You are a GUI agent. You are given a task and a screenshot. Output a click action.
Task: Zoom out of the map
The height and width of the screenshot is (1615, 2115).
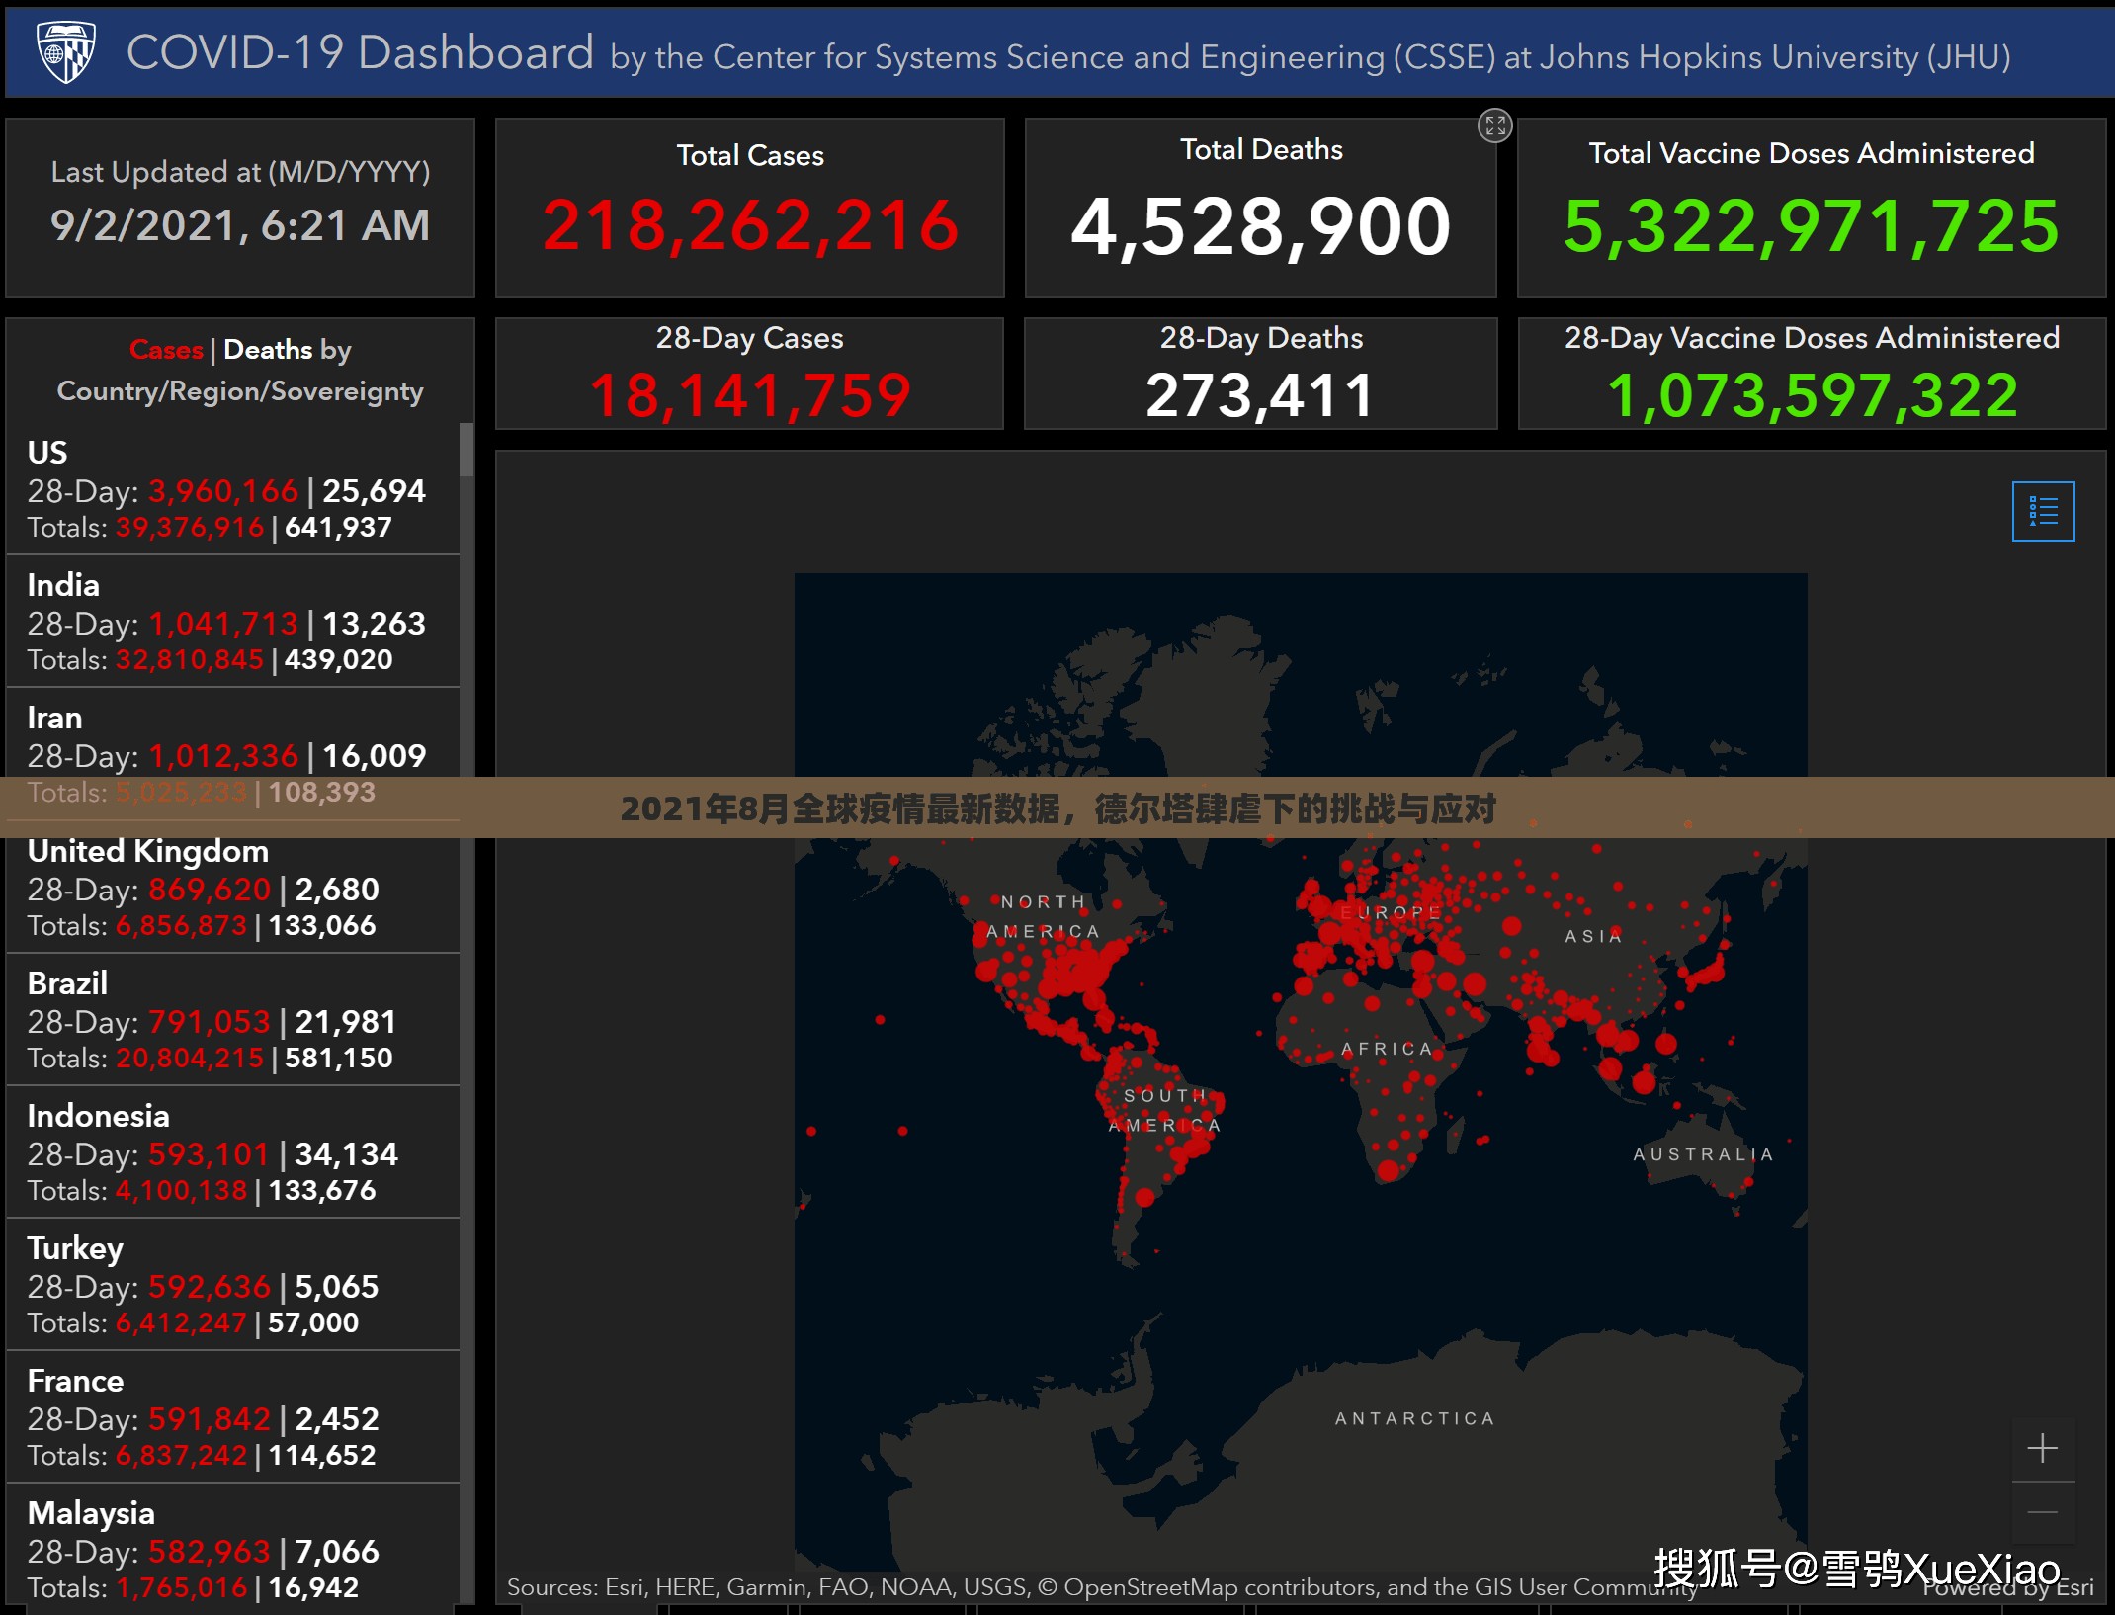(x=2042, y=1512)
